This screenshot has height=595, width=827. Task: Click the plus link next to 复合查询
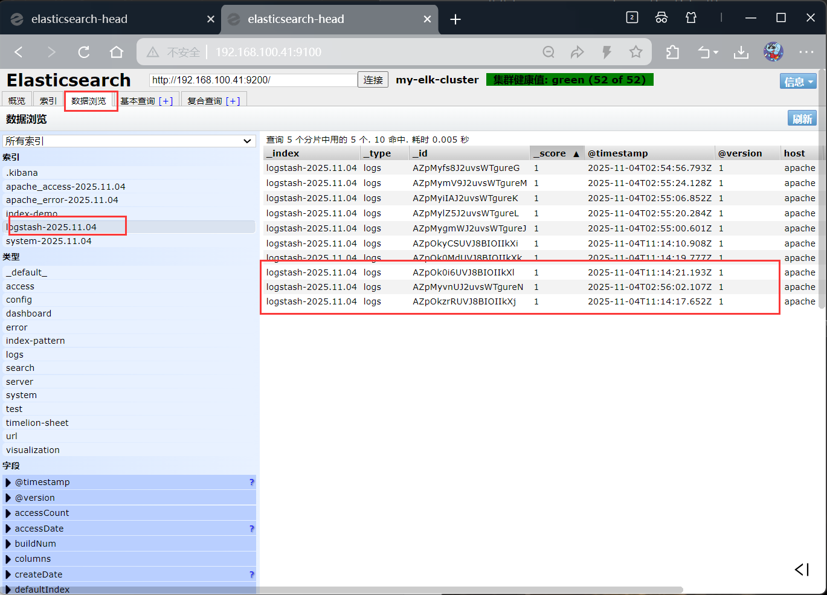(233, 101)
